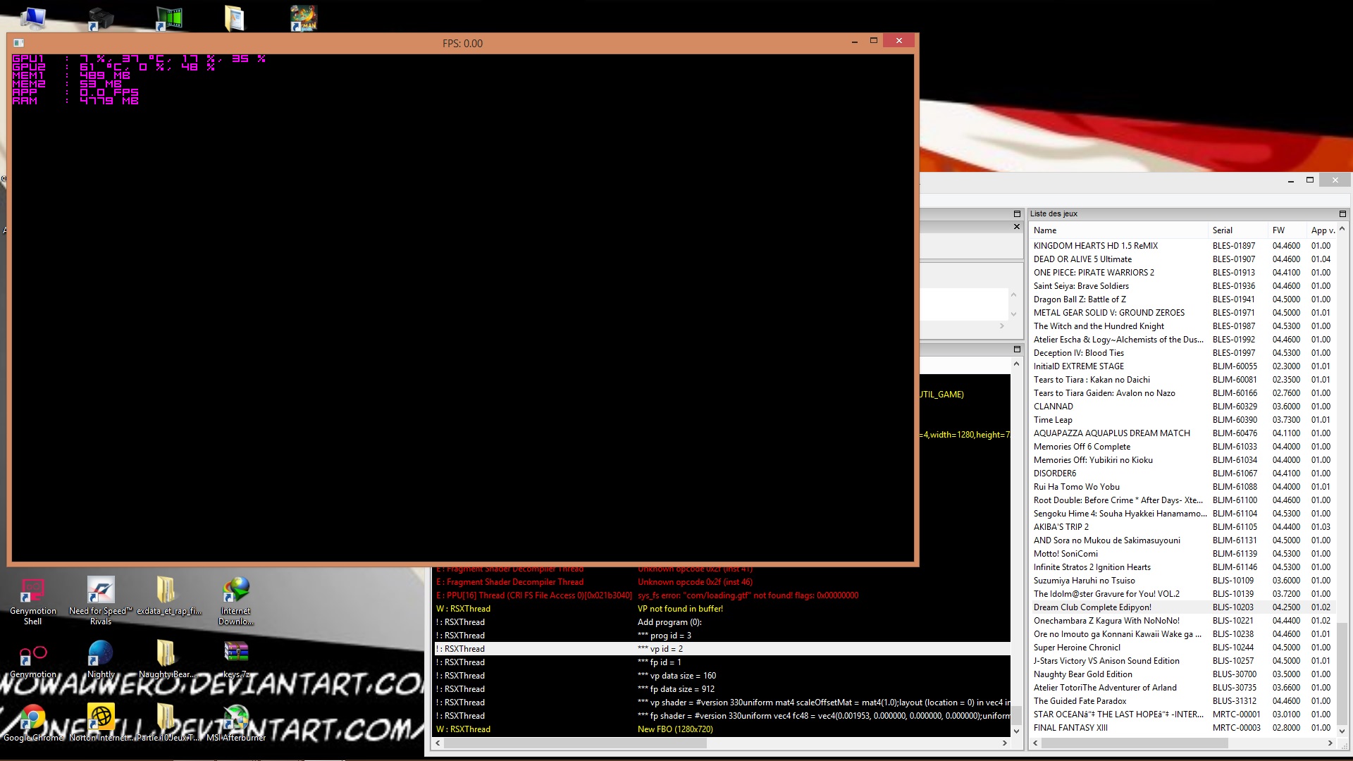Click the 'New FBO (1280x720)' log line
The image size is (1353, 761).
(675, 729)
